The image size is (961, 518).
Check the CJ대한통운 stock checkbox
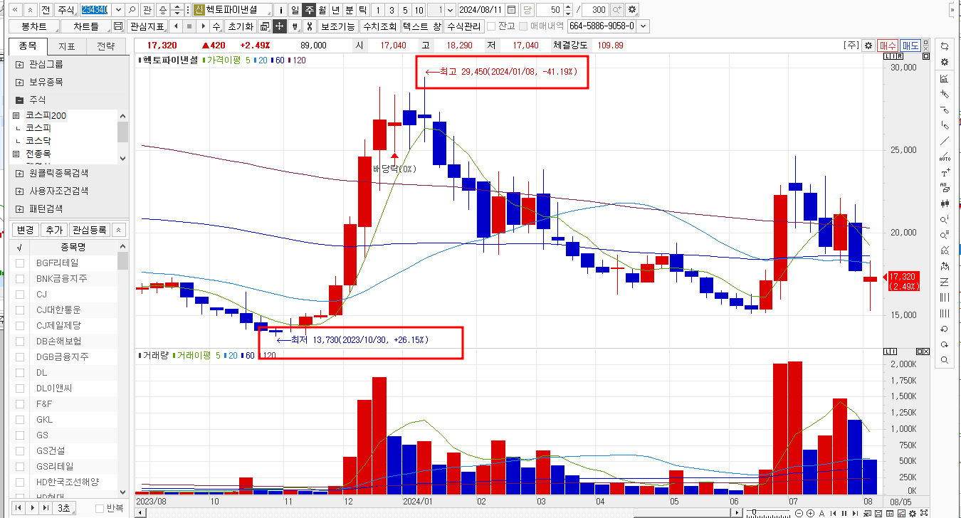pyautogui.click(x=20, y=310)
